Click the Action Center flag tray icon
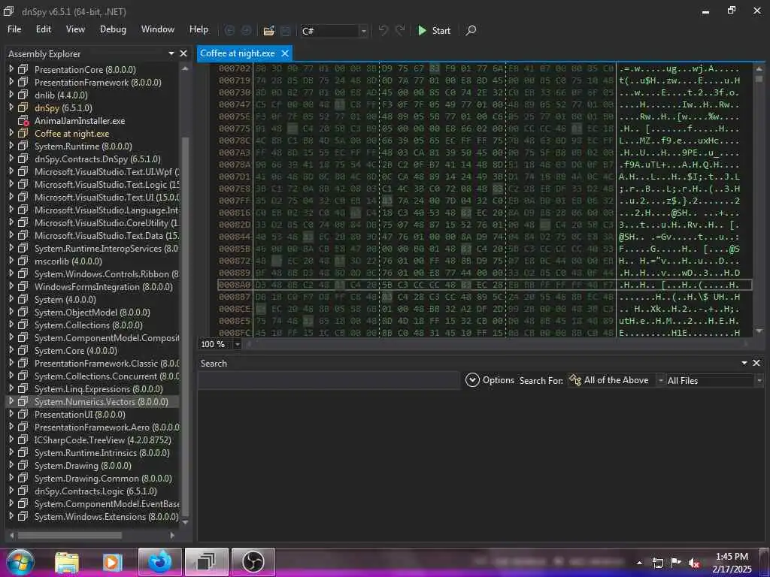This screenshot has height=577, width=770. tap(676, 563)
